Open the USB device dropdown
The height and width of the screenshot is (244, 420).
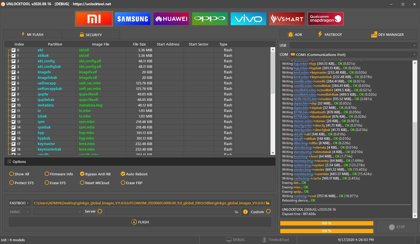tap(353, 45)
